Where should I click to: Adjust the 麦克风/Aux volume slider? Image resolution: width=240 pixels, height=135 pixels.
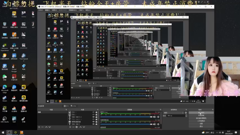click(126, 117)
